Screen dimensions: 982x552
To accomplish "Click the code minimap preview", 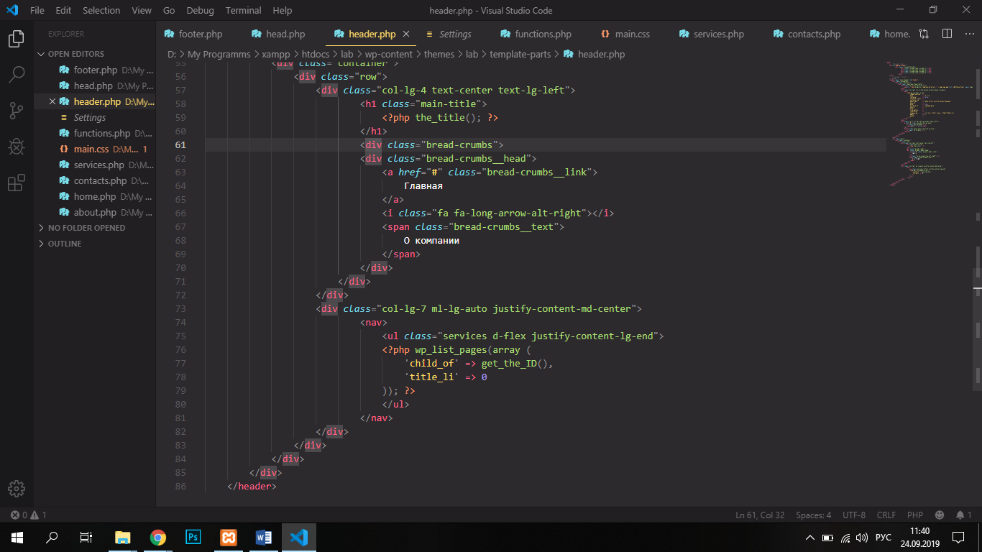I will click(930, 124).
